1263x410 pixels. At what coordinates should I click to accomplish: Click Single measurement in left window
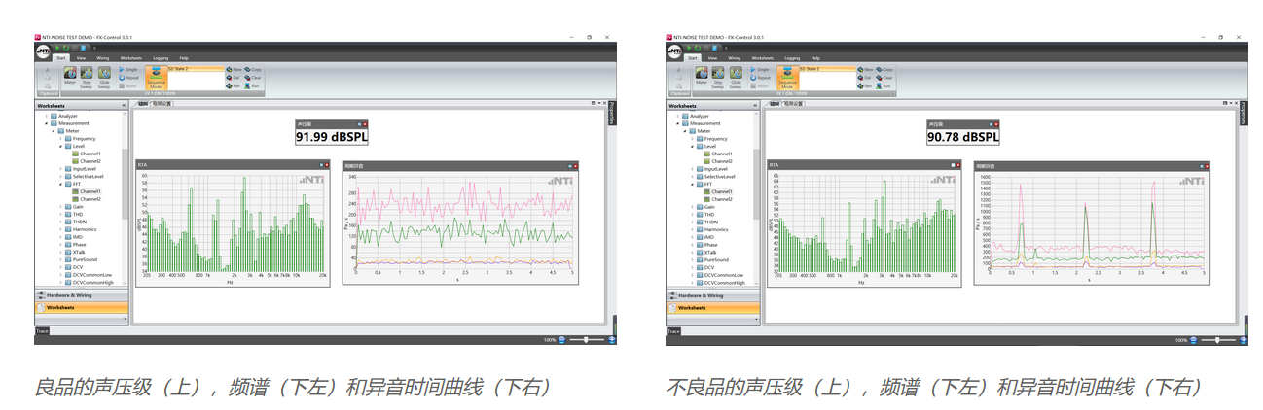[128, 70]
